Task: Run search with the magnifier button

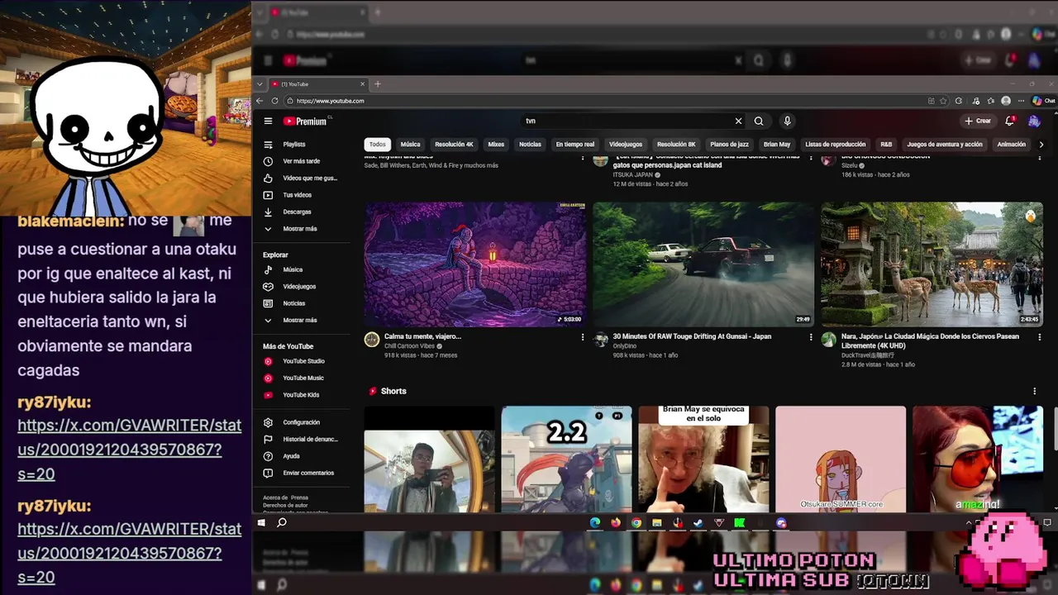Action: click(x=759, y=121)
